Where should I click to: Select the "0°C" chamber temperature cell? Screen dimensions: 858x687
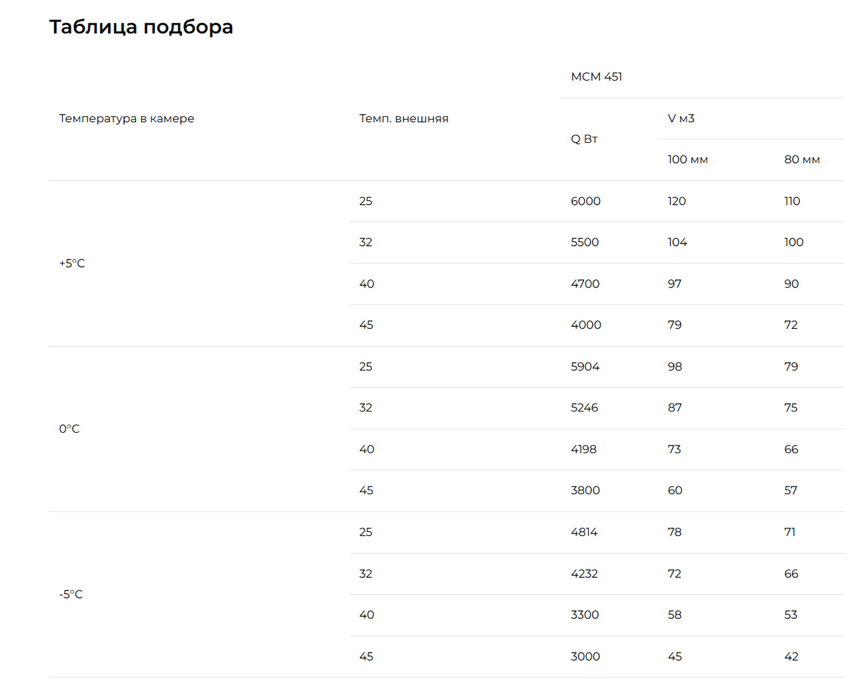(x=69, y=429)
